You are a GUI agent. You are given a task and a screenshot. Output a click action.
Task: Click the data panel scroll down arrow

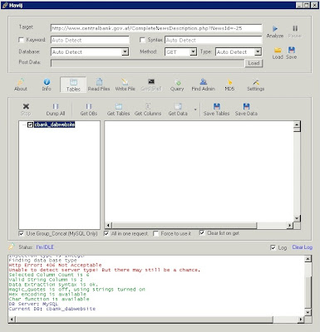(x=297, y=218)
